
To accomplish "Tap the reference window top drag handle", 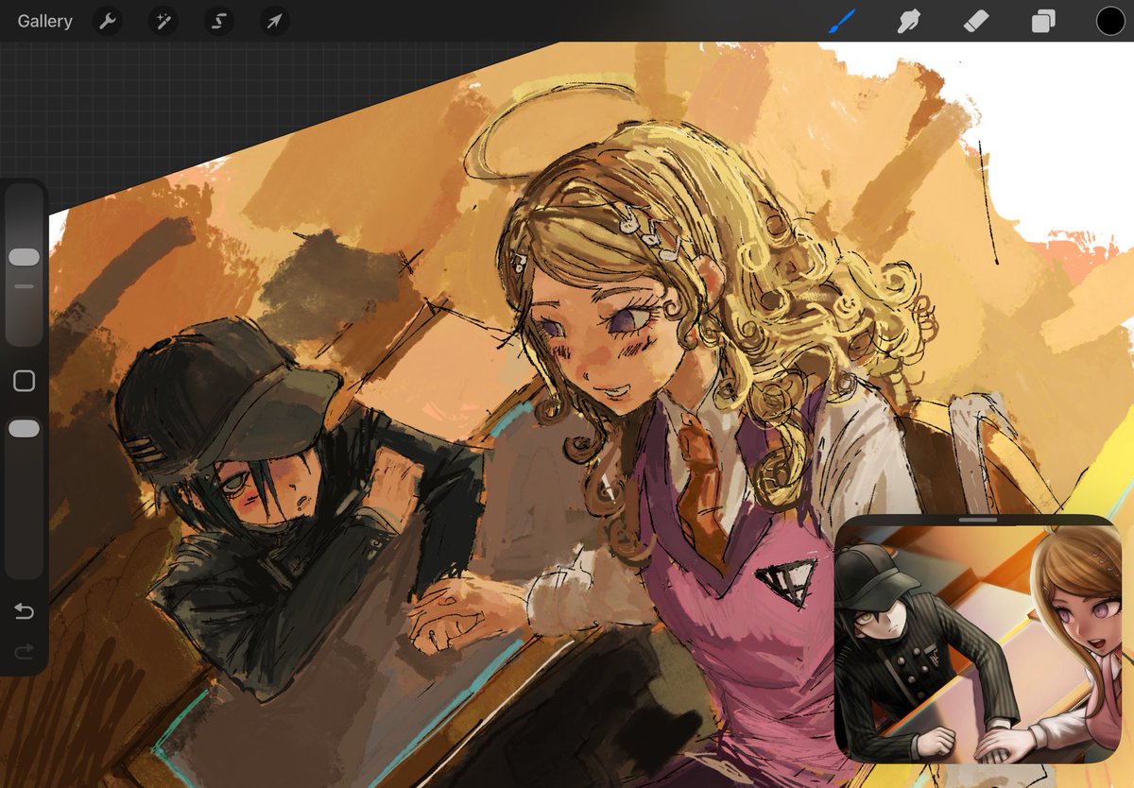I will coord(978,519).
